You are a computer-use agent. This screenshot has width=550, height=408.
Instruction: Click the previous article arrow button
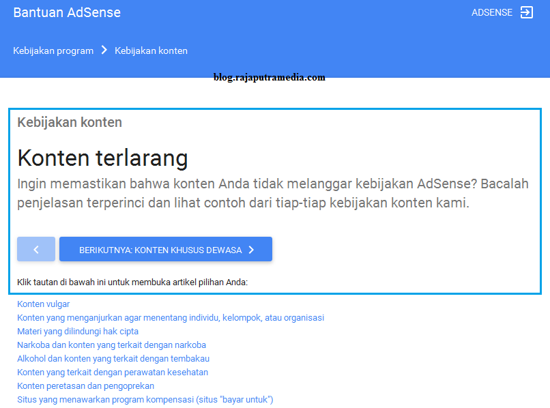[36, 249]
